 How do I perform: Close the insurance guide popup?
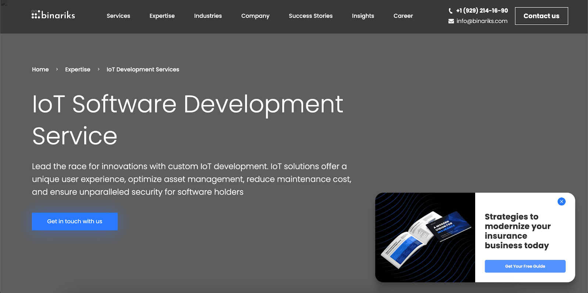click(561, 202)
